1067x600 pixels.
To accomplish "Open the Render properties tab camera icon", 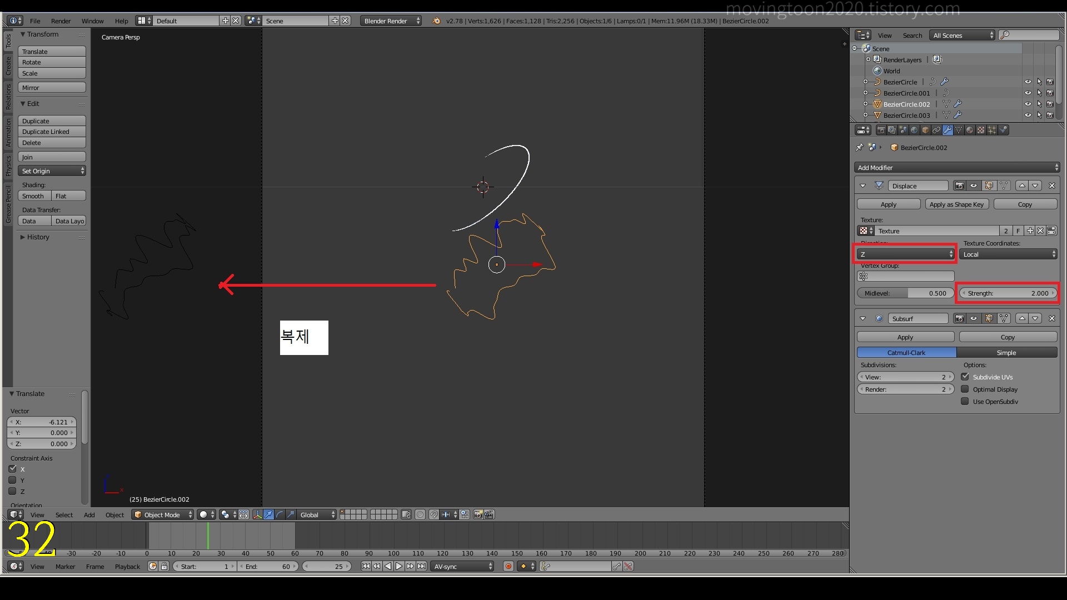I will (881, 130).
